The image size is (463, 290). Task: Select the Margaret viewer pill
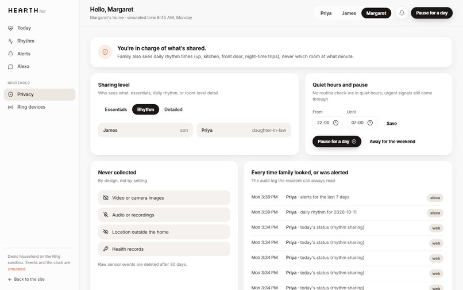pos(376,13)
